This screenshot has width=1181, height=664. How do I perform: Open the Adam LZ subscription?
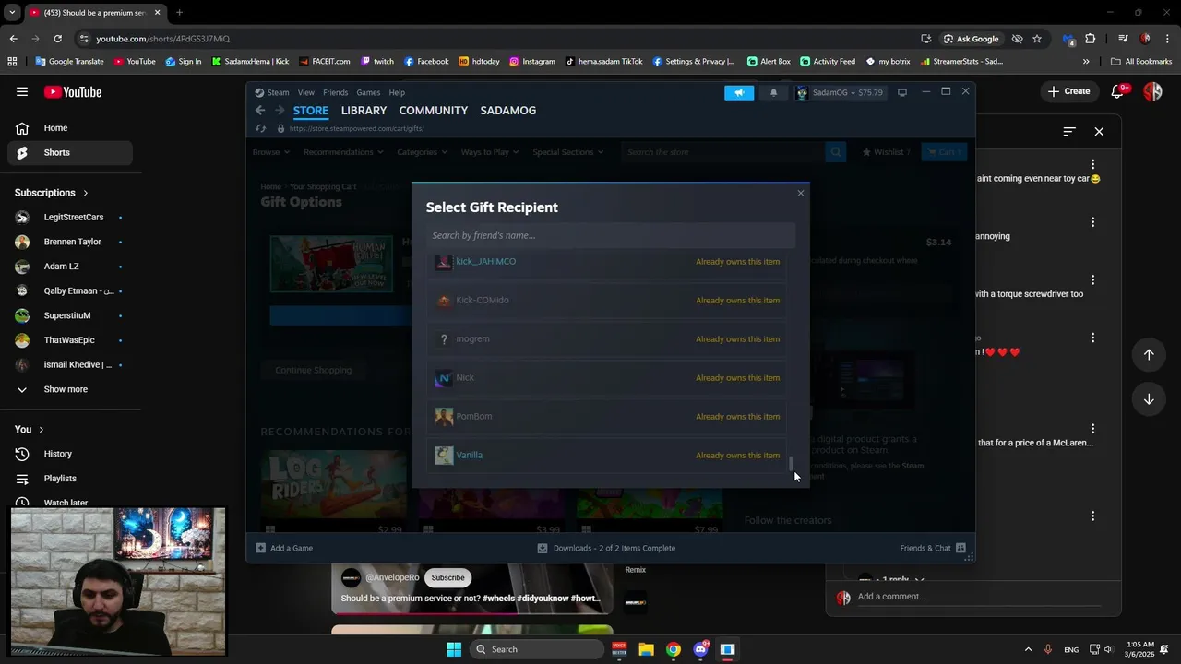click(x=70, y=267)
